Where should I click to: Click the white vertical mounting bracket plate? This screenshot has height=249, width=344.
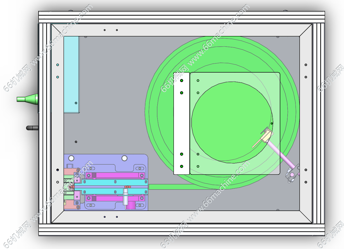pyautogui.click(x=181, y=123)
